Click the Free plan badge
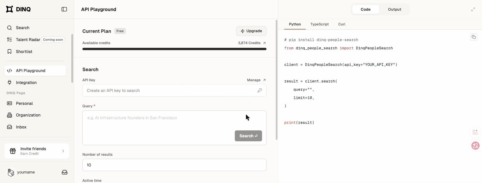482x183 pixels. tap(120, 31)
